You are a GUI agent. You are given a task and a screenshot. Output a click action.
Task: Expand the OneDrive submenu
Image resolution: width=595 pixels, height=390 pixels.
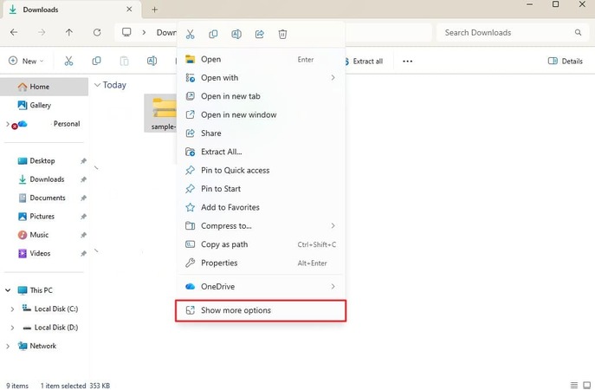click(x=261, y=287)
